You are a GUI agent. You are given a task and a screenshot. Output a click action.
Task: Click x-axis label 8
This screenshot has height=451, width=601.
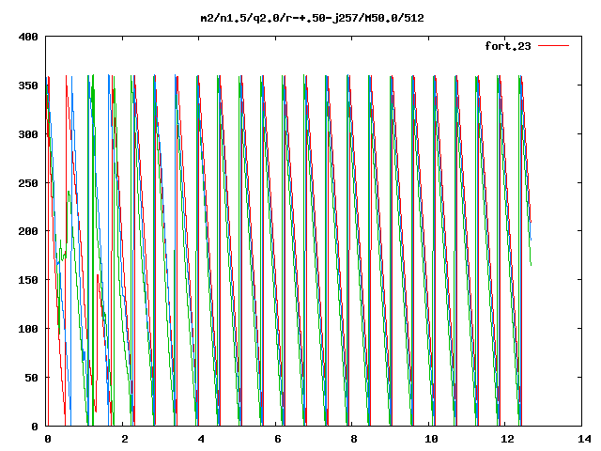[x=354, y=439]
